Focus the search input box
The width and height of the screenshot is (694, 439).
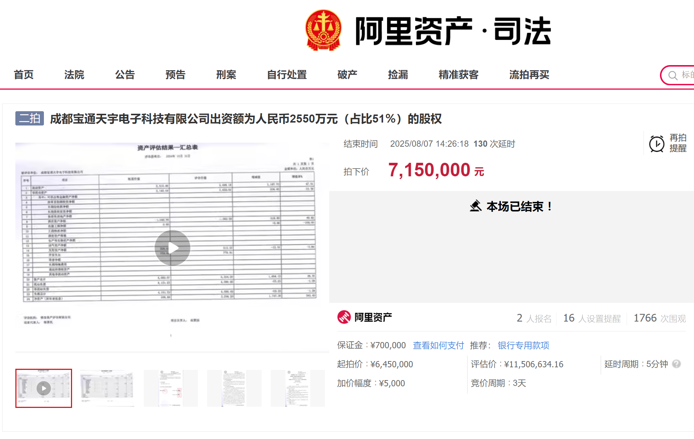(x=678, y=75)
